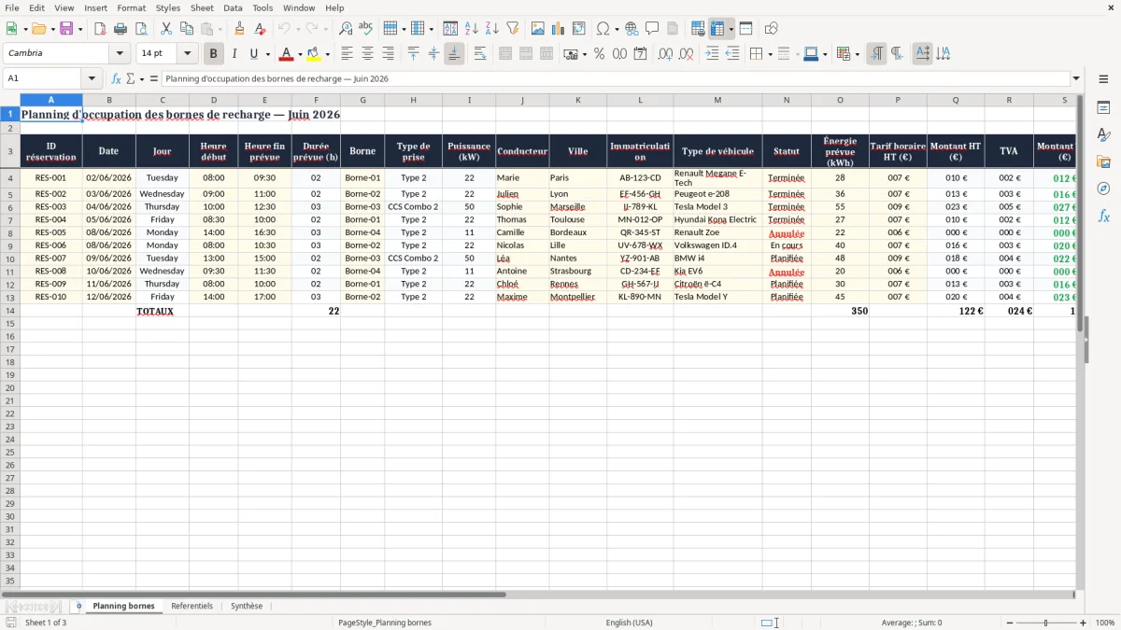Insert hyperlink via globe icon
The image size is (1121, 630).
click(631, 29)
